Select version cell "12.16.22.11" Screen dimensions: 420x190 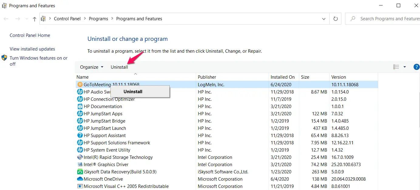[342, 142]
